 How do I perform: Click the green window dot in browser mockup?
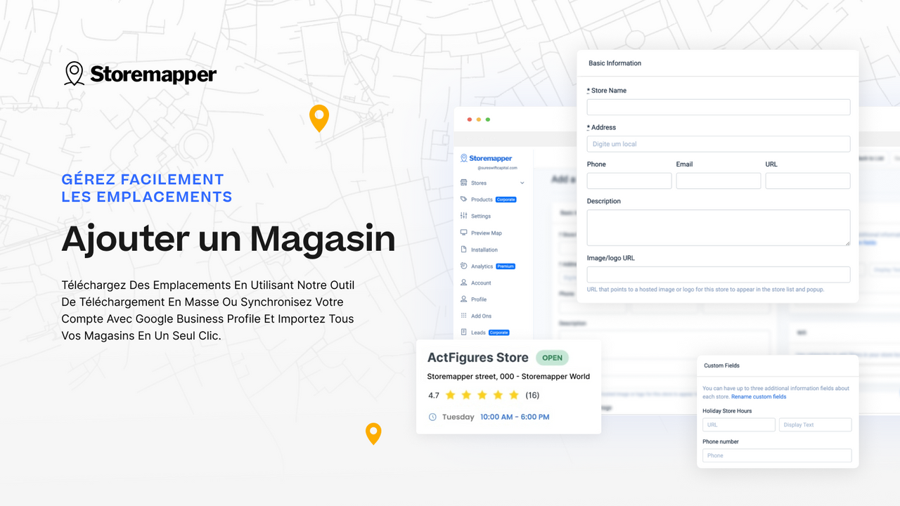pyautogui.click(x=488, y=119)
